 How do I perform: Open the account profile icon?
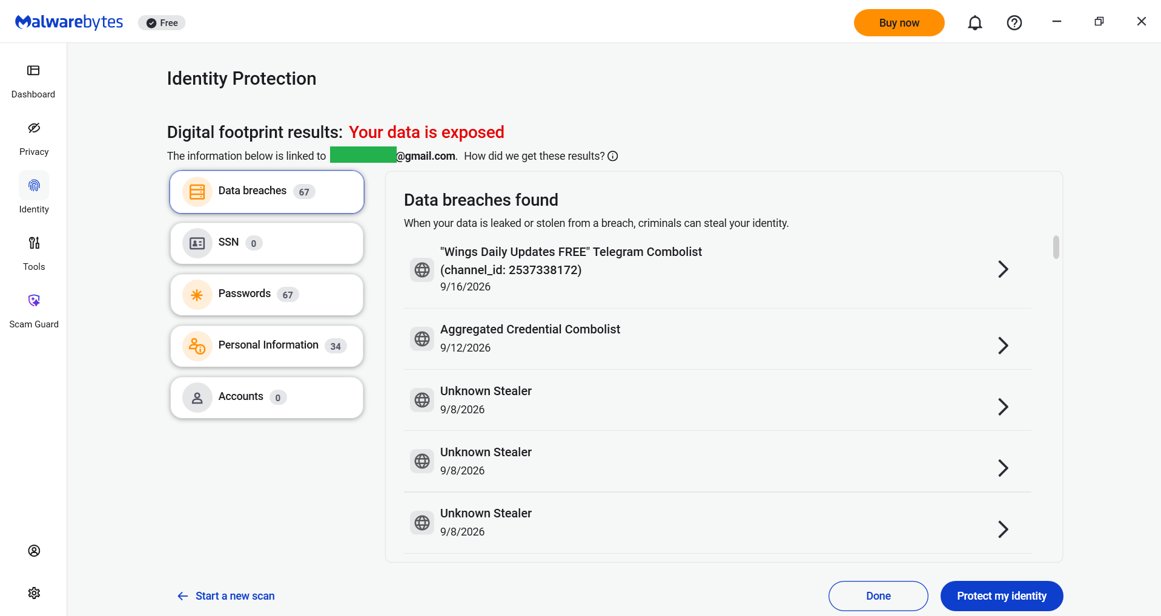coord(34,551)
